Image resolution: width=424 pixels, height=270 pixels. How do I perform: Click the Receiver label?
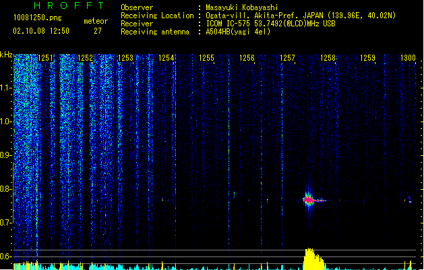(x=137, y=24)
